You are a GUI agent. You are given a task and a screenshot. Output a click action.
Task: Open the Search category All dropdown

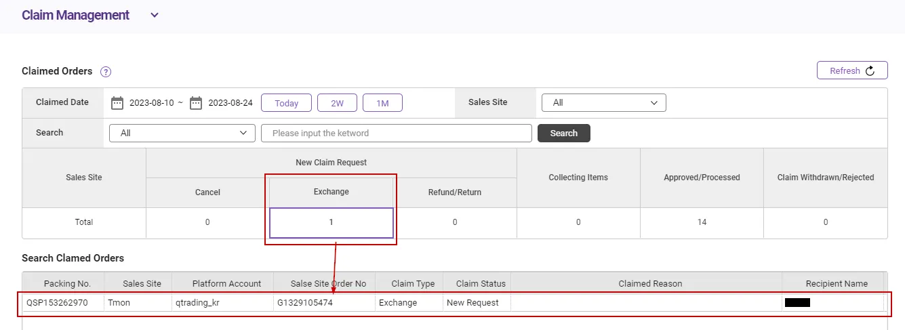point(182,133)
